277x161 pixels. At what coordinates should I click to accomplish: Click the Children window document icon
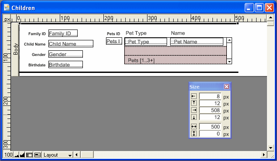coord(7,7)
